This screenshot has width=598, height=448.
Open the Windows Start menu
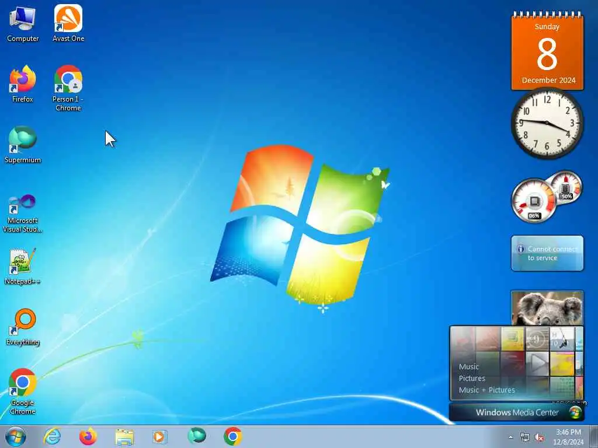(x=16, y=436)
